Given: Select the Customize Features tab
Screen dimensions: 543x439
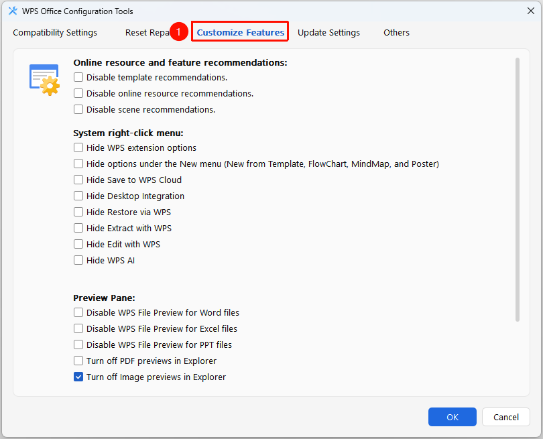Looking at the screenshot, I should pos(241,33).
